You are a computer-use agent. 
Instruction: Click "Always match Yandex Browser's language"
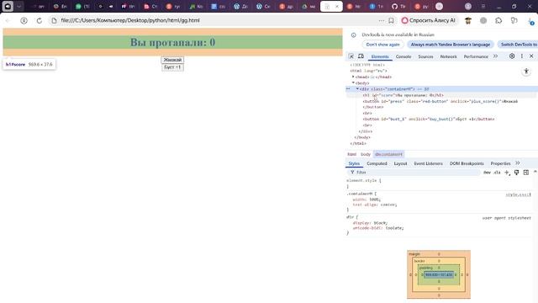click(451, 45)
